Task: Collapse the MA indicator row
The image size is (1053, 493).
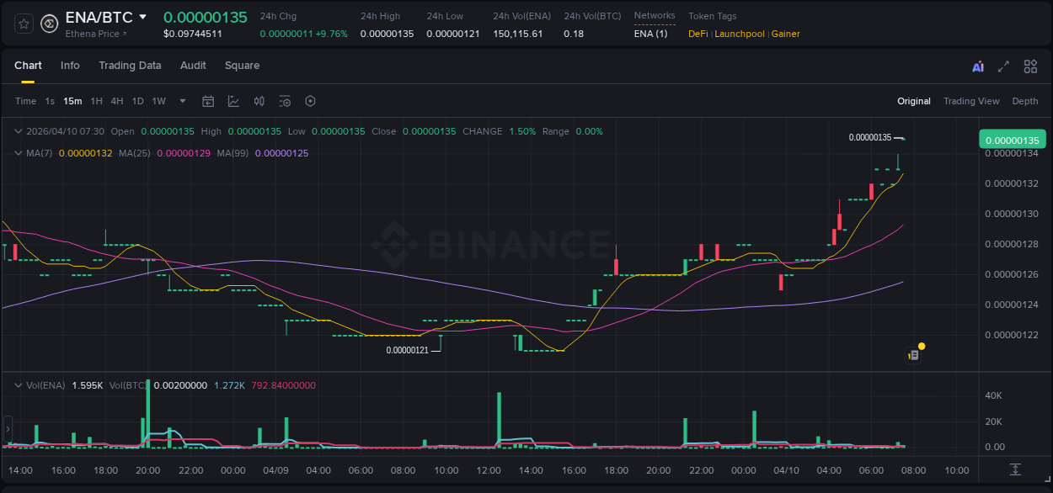Action: pos(19,153)
